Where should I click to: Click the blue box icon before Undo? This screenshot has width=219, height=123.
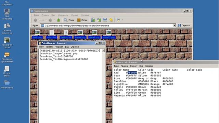[x=105, y=20]
